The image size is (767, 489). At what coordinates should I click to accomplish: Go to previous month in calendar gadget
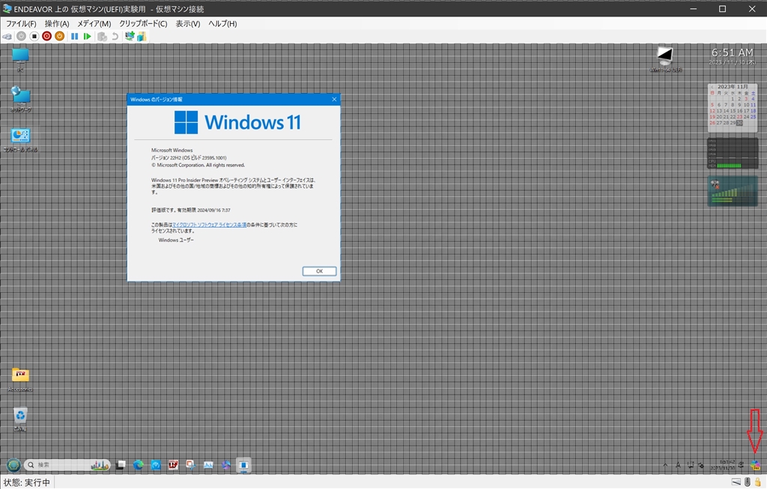712,87
